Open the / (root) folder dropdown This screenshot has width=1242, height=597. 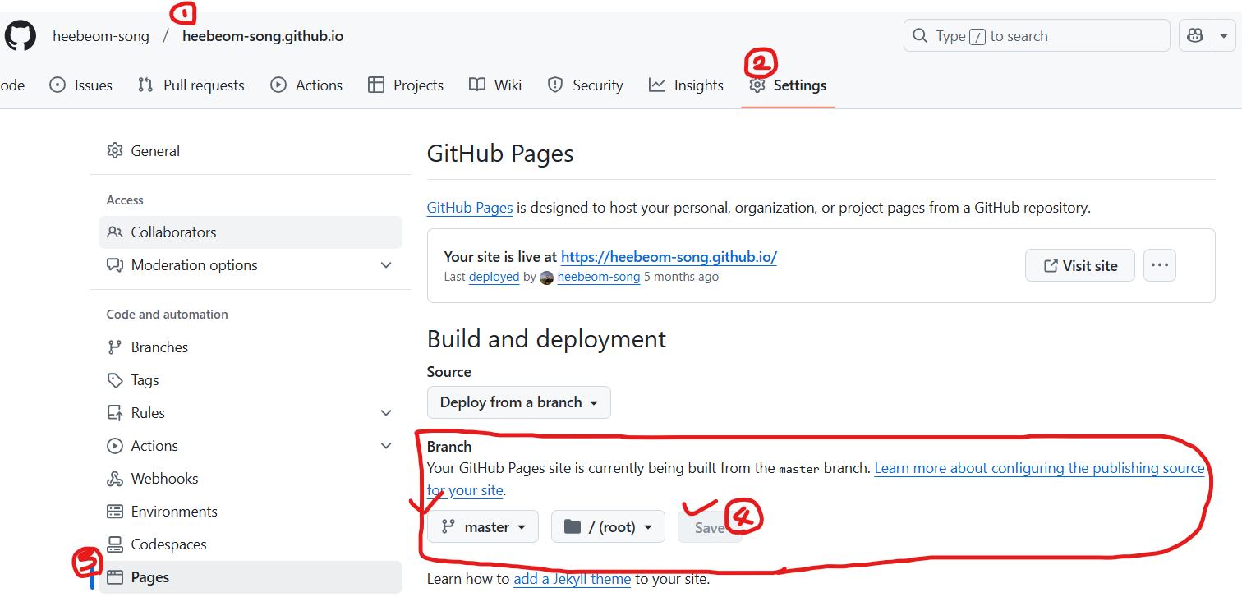[608, 527]
